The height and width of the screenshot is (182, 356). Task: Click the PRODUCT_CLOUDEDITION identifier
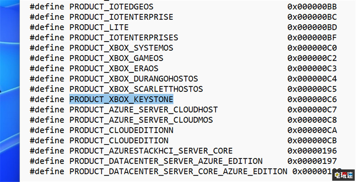point(119,140)
